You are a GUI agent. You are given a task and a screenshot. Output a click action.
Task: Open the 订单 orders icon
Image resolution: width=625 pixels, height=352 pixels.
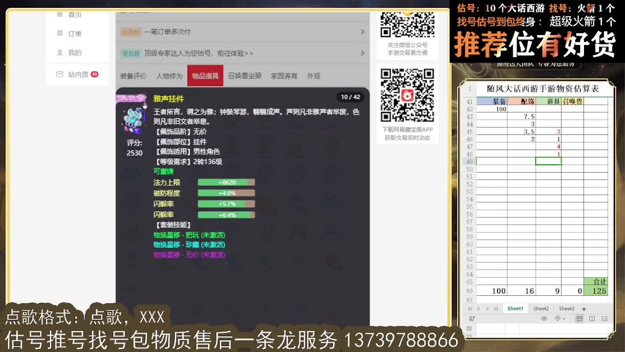click(x=60, y=33)
